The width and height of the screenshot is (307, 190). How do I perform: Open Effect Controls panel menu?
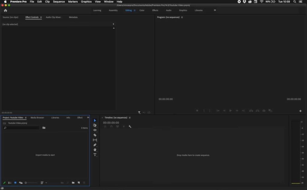pyautogui.click(x=41, y=17)
